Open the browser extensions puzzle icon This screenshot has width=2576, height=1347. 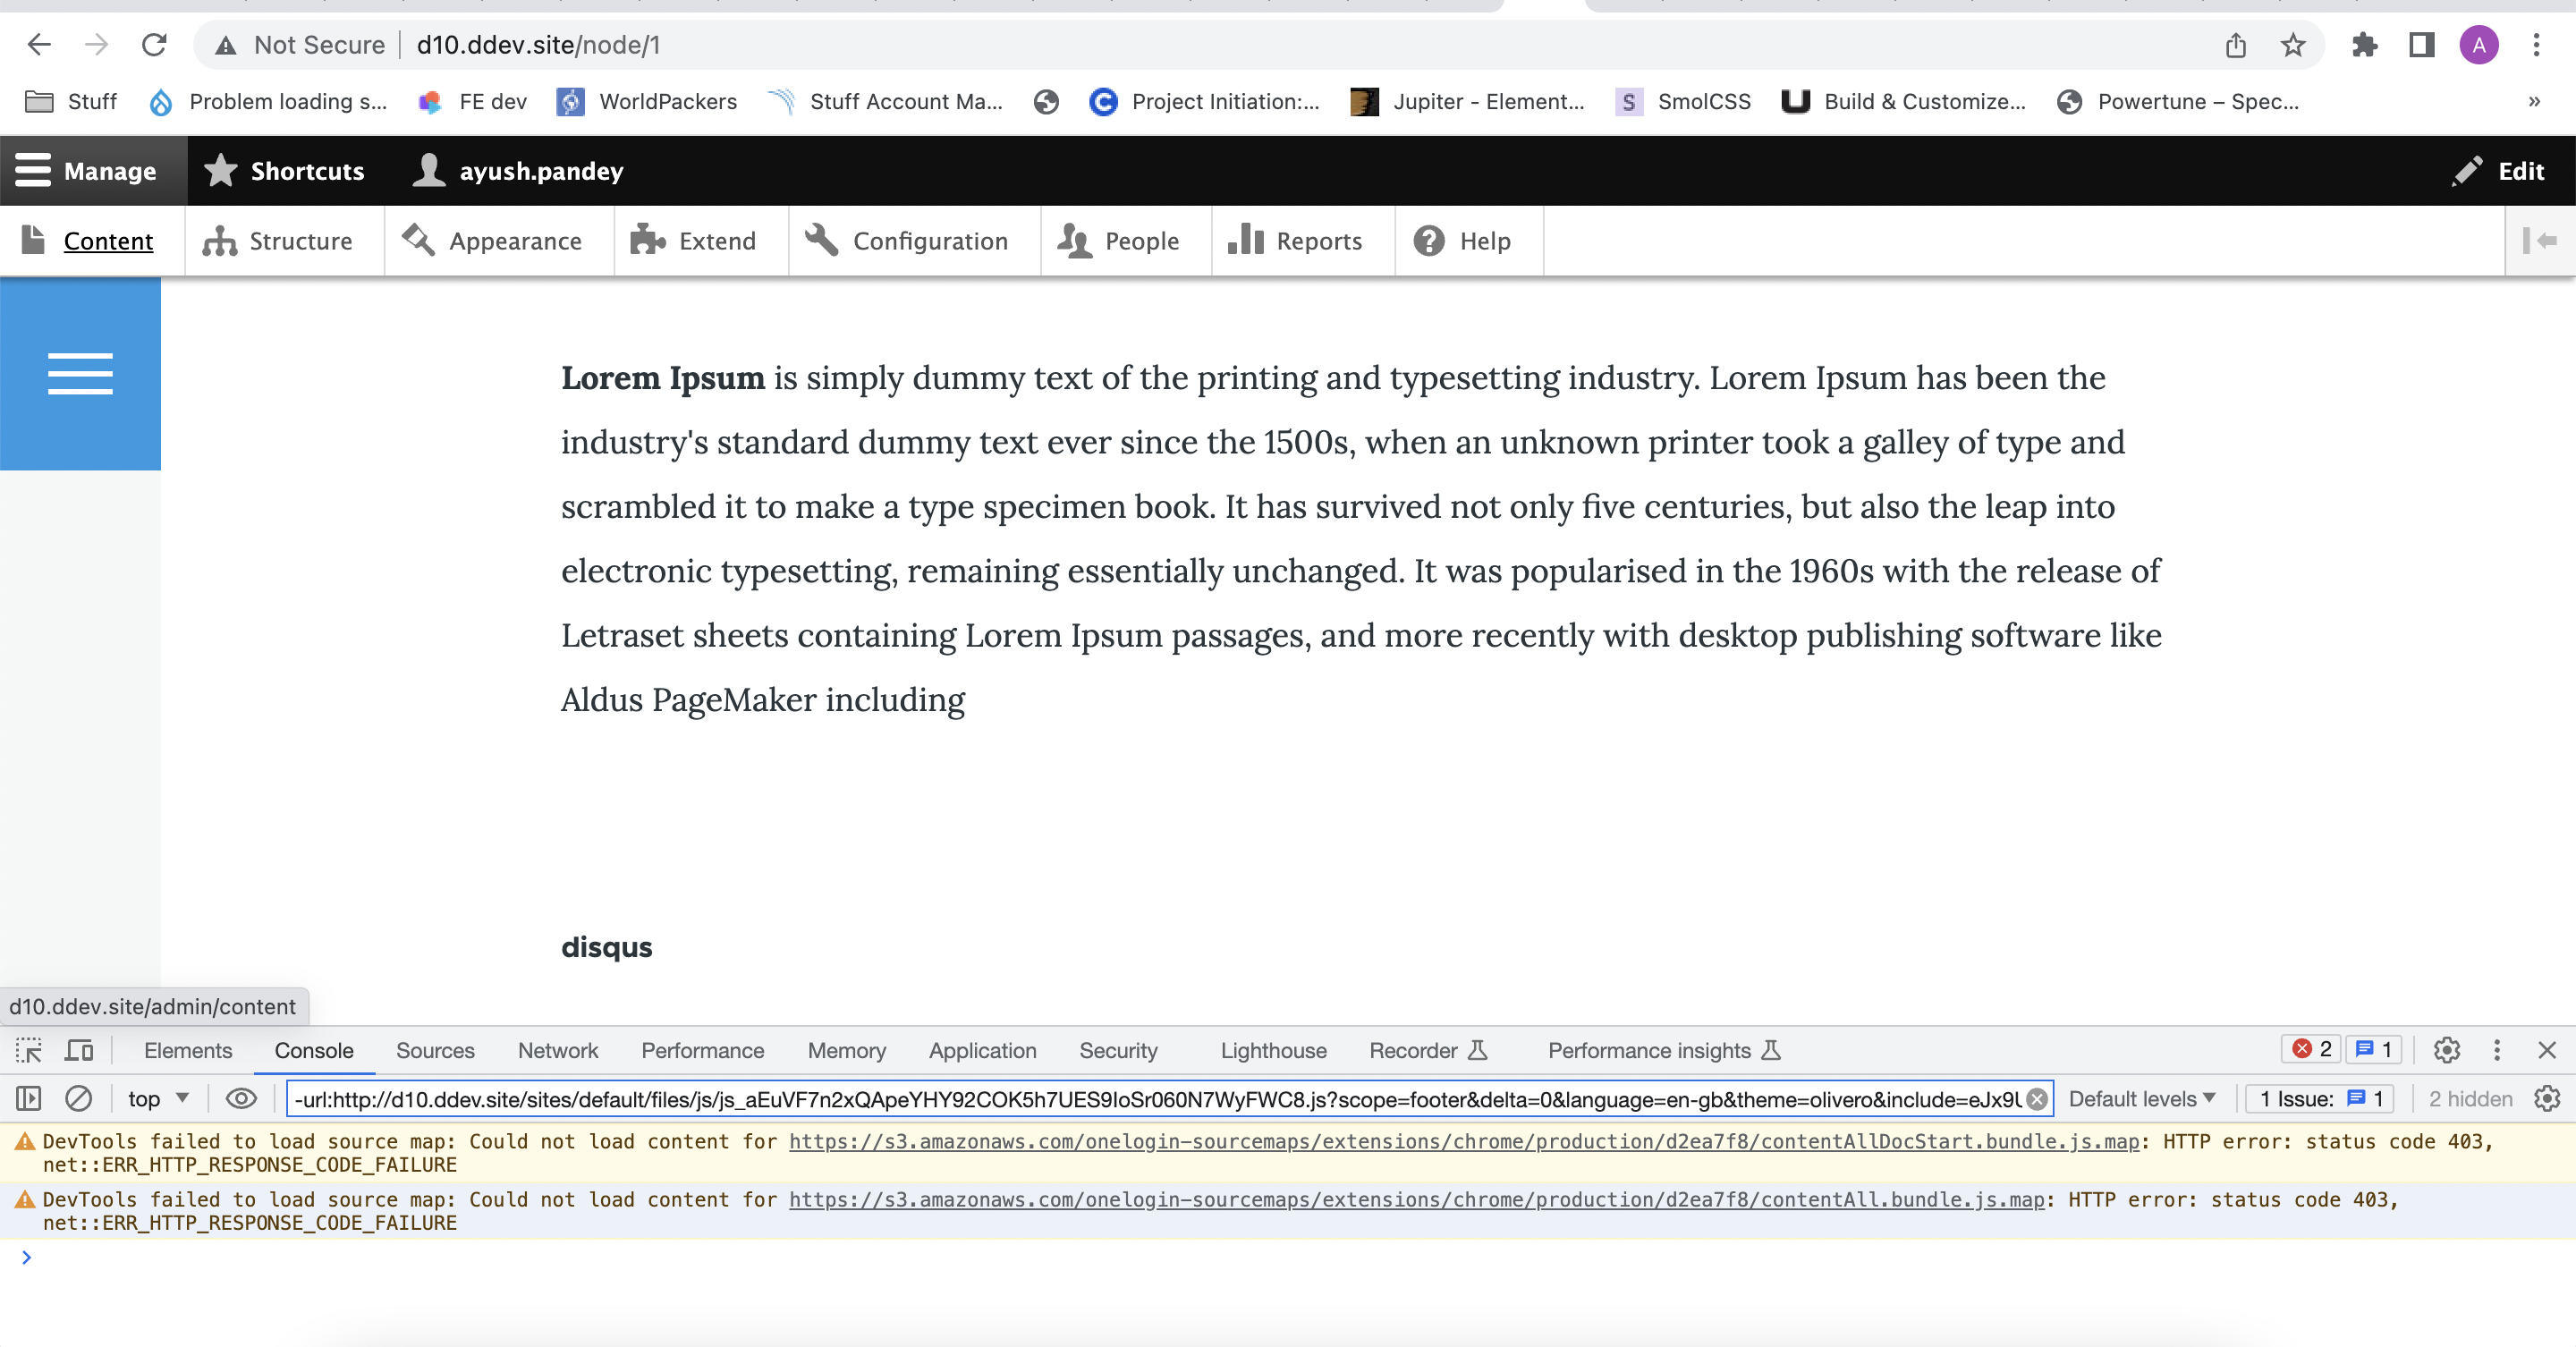(x=2364, y=45)
